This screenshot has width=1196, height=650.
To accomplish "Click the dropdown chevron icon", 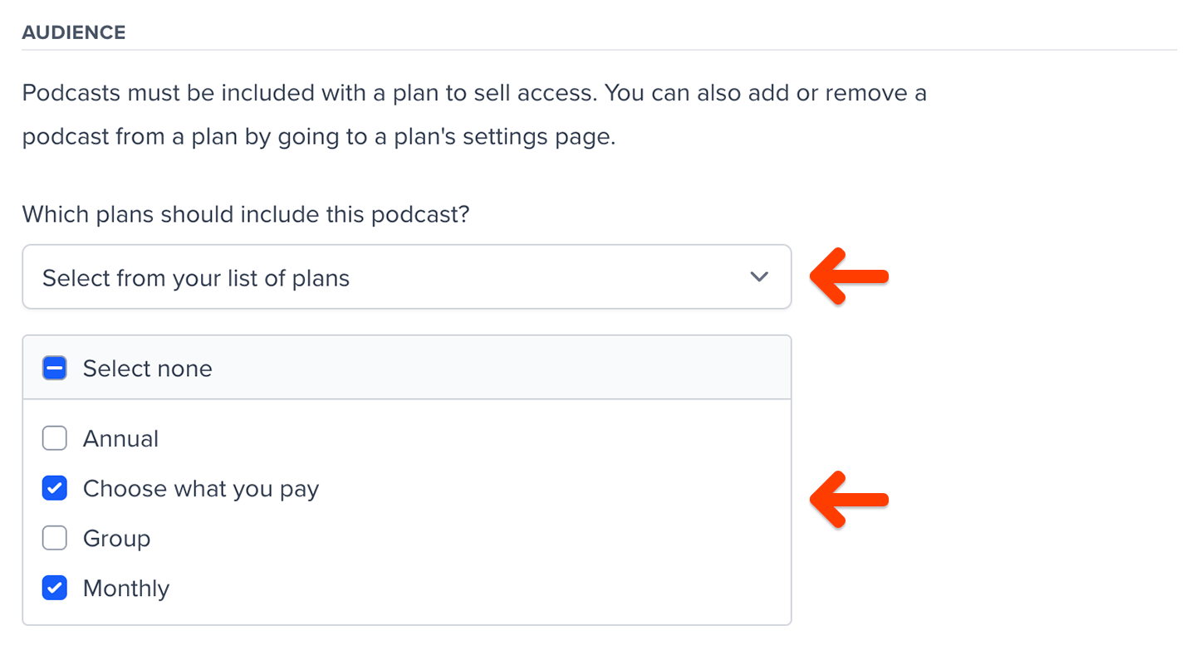I will 758,277.
